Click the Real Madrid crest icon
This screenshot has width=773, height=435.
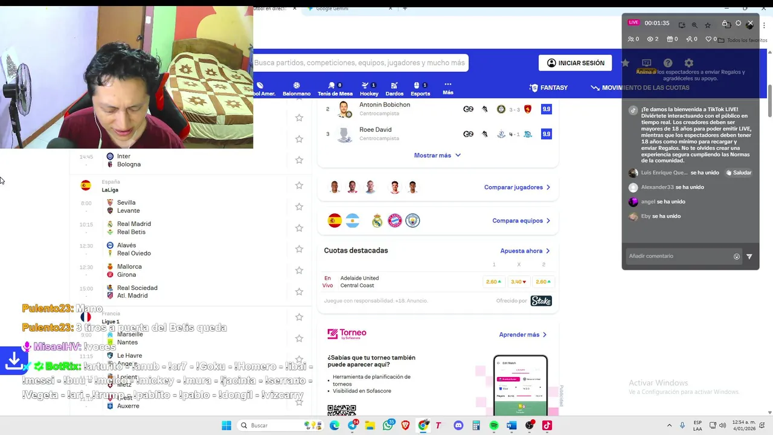377,221
